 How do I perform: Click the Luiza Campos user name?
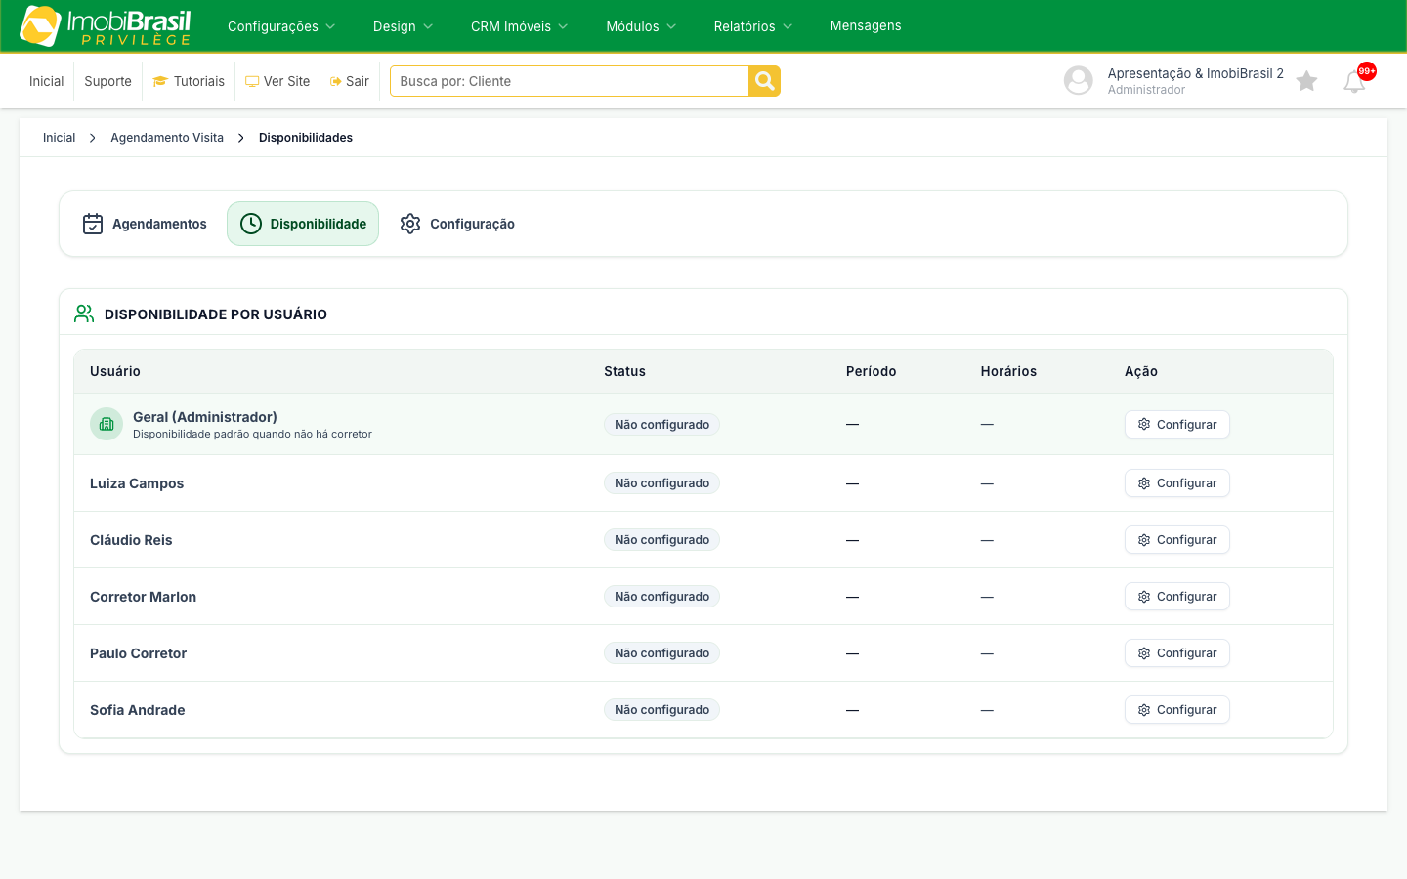tap(137, 483)
